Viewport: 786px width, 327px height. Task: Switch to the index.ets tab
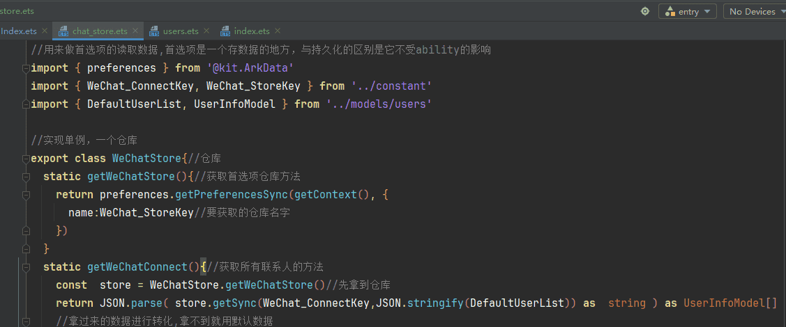coord(251,31)
